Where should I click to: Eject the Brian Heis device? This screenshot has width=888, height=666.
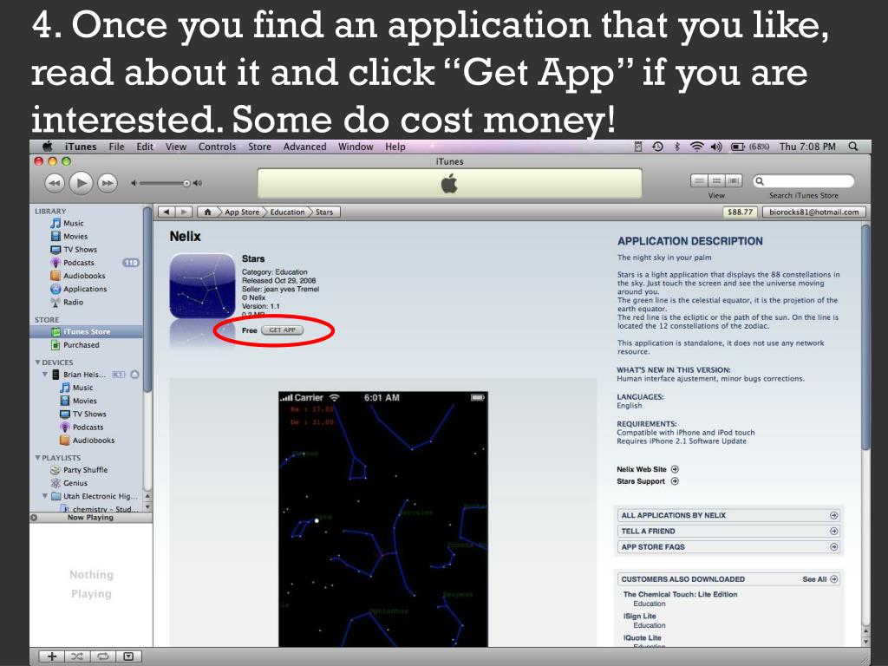click(134, 375)
